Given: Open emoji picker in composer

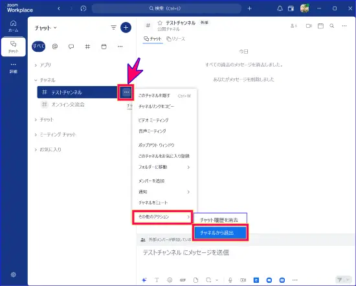Looking at the screenshot, I should coord(170,280).
